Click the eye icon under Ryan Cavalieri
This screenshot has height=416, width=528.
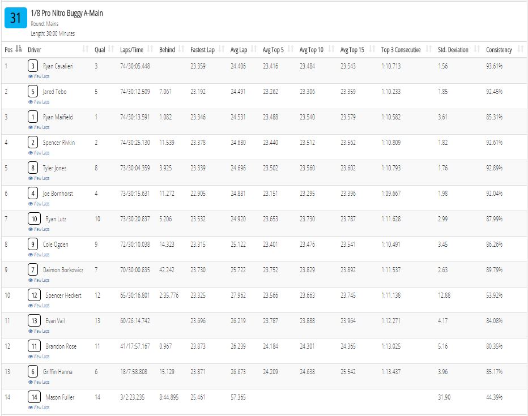click(30, 76)
